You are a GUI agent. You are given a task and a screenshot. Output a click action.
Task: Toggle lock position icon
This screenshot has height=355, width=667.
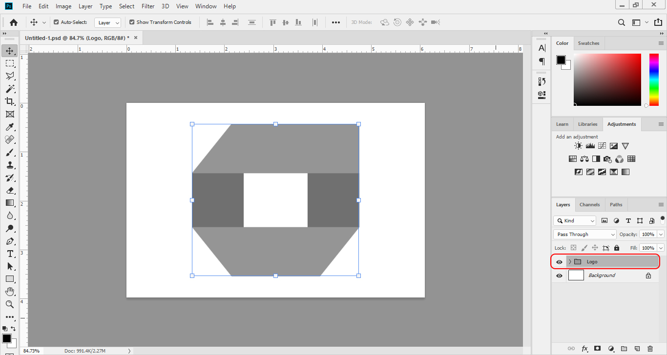click(x=595, y=248)
